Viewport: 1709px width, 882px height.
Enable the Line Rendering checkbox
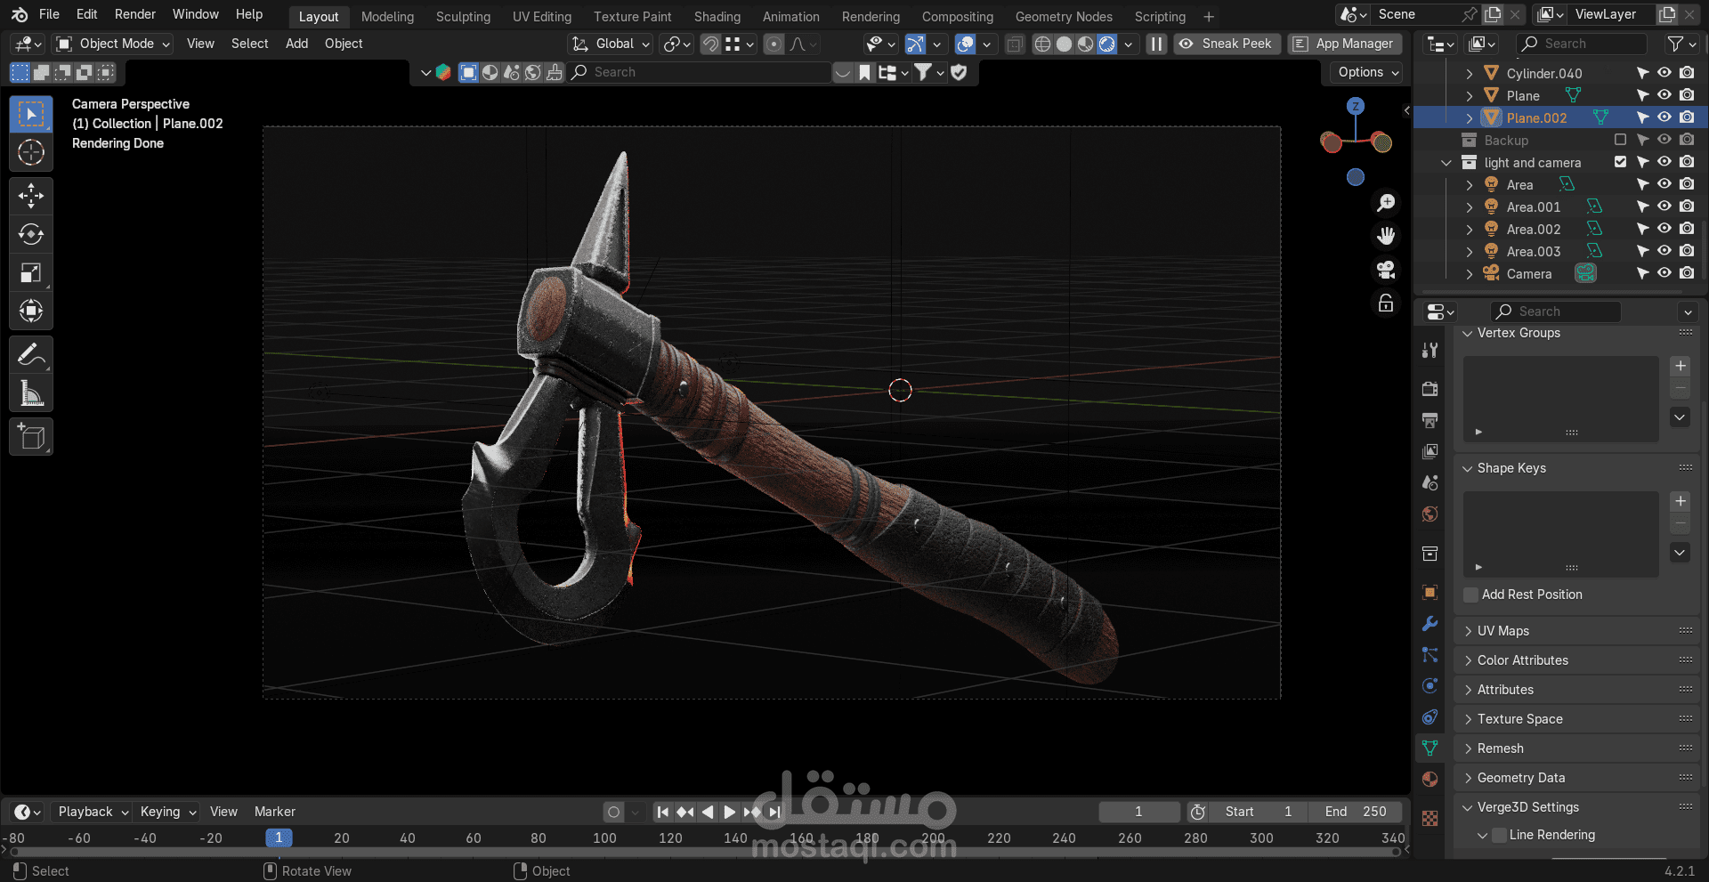[1500, 835]
